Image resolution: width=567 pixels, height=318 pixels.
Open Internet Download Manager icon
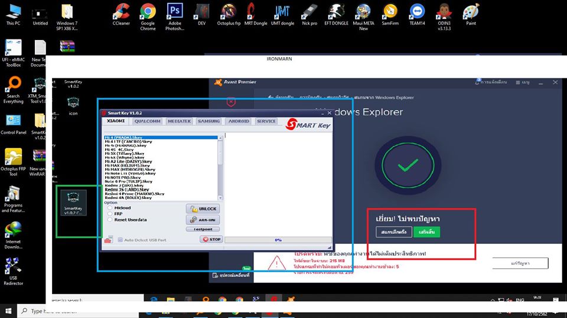click(x=13, y=235)
